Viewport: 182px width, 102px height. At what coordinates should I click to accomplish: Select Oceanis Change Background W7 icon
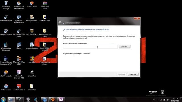point(6,61)
